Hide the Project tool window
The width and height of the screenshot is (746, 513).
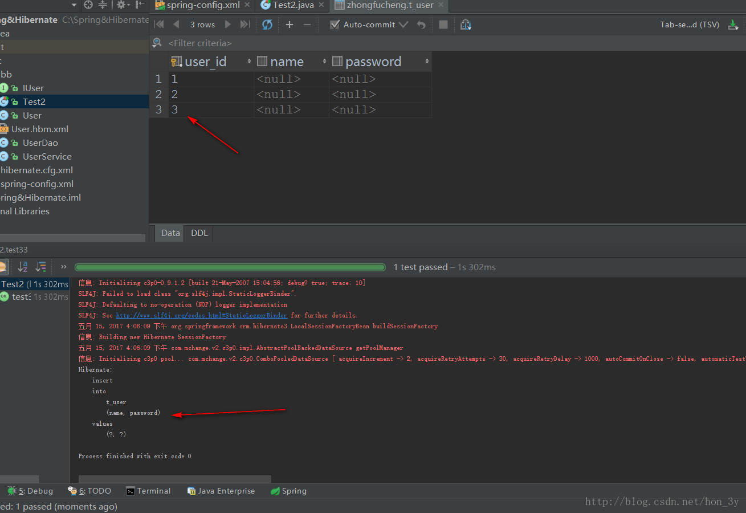[140, 5]
